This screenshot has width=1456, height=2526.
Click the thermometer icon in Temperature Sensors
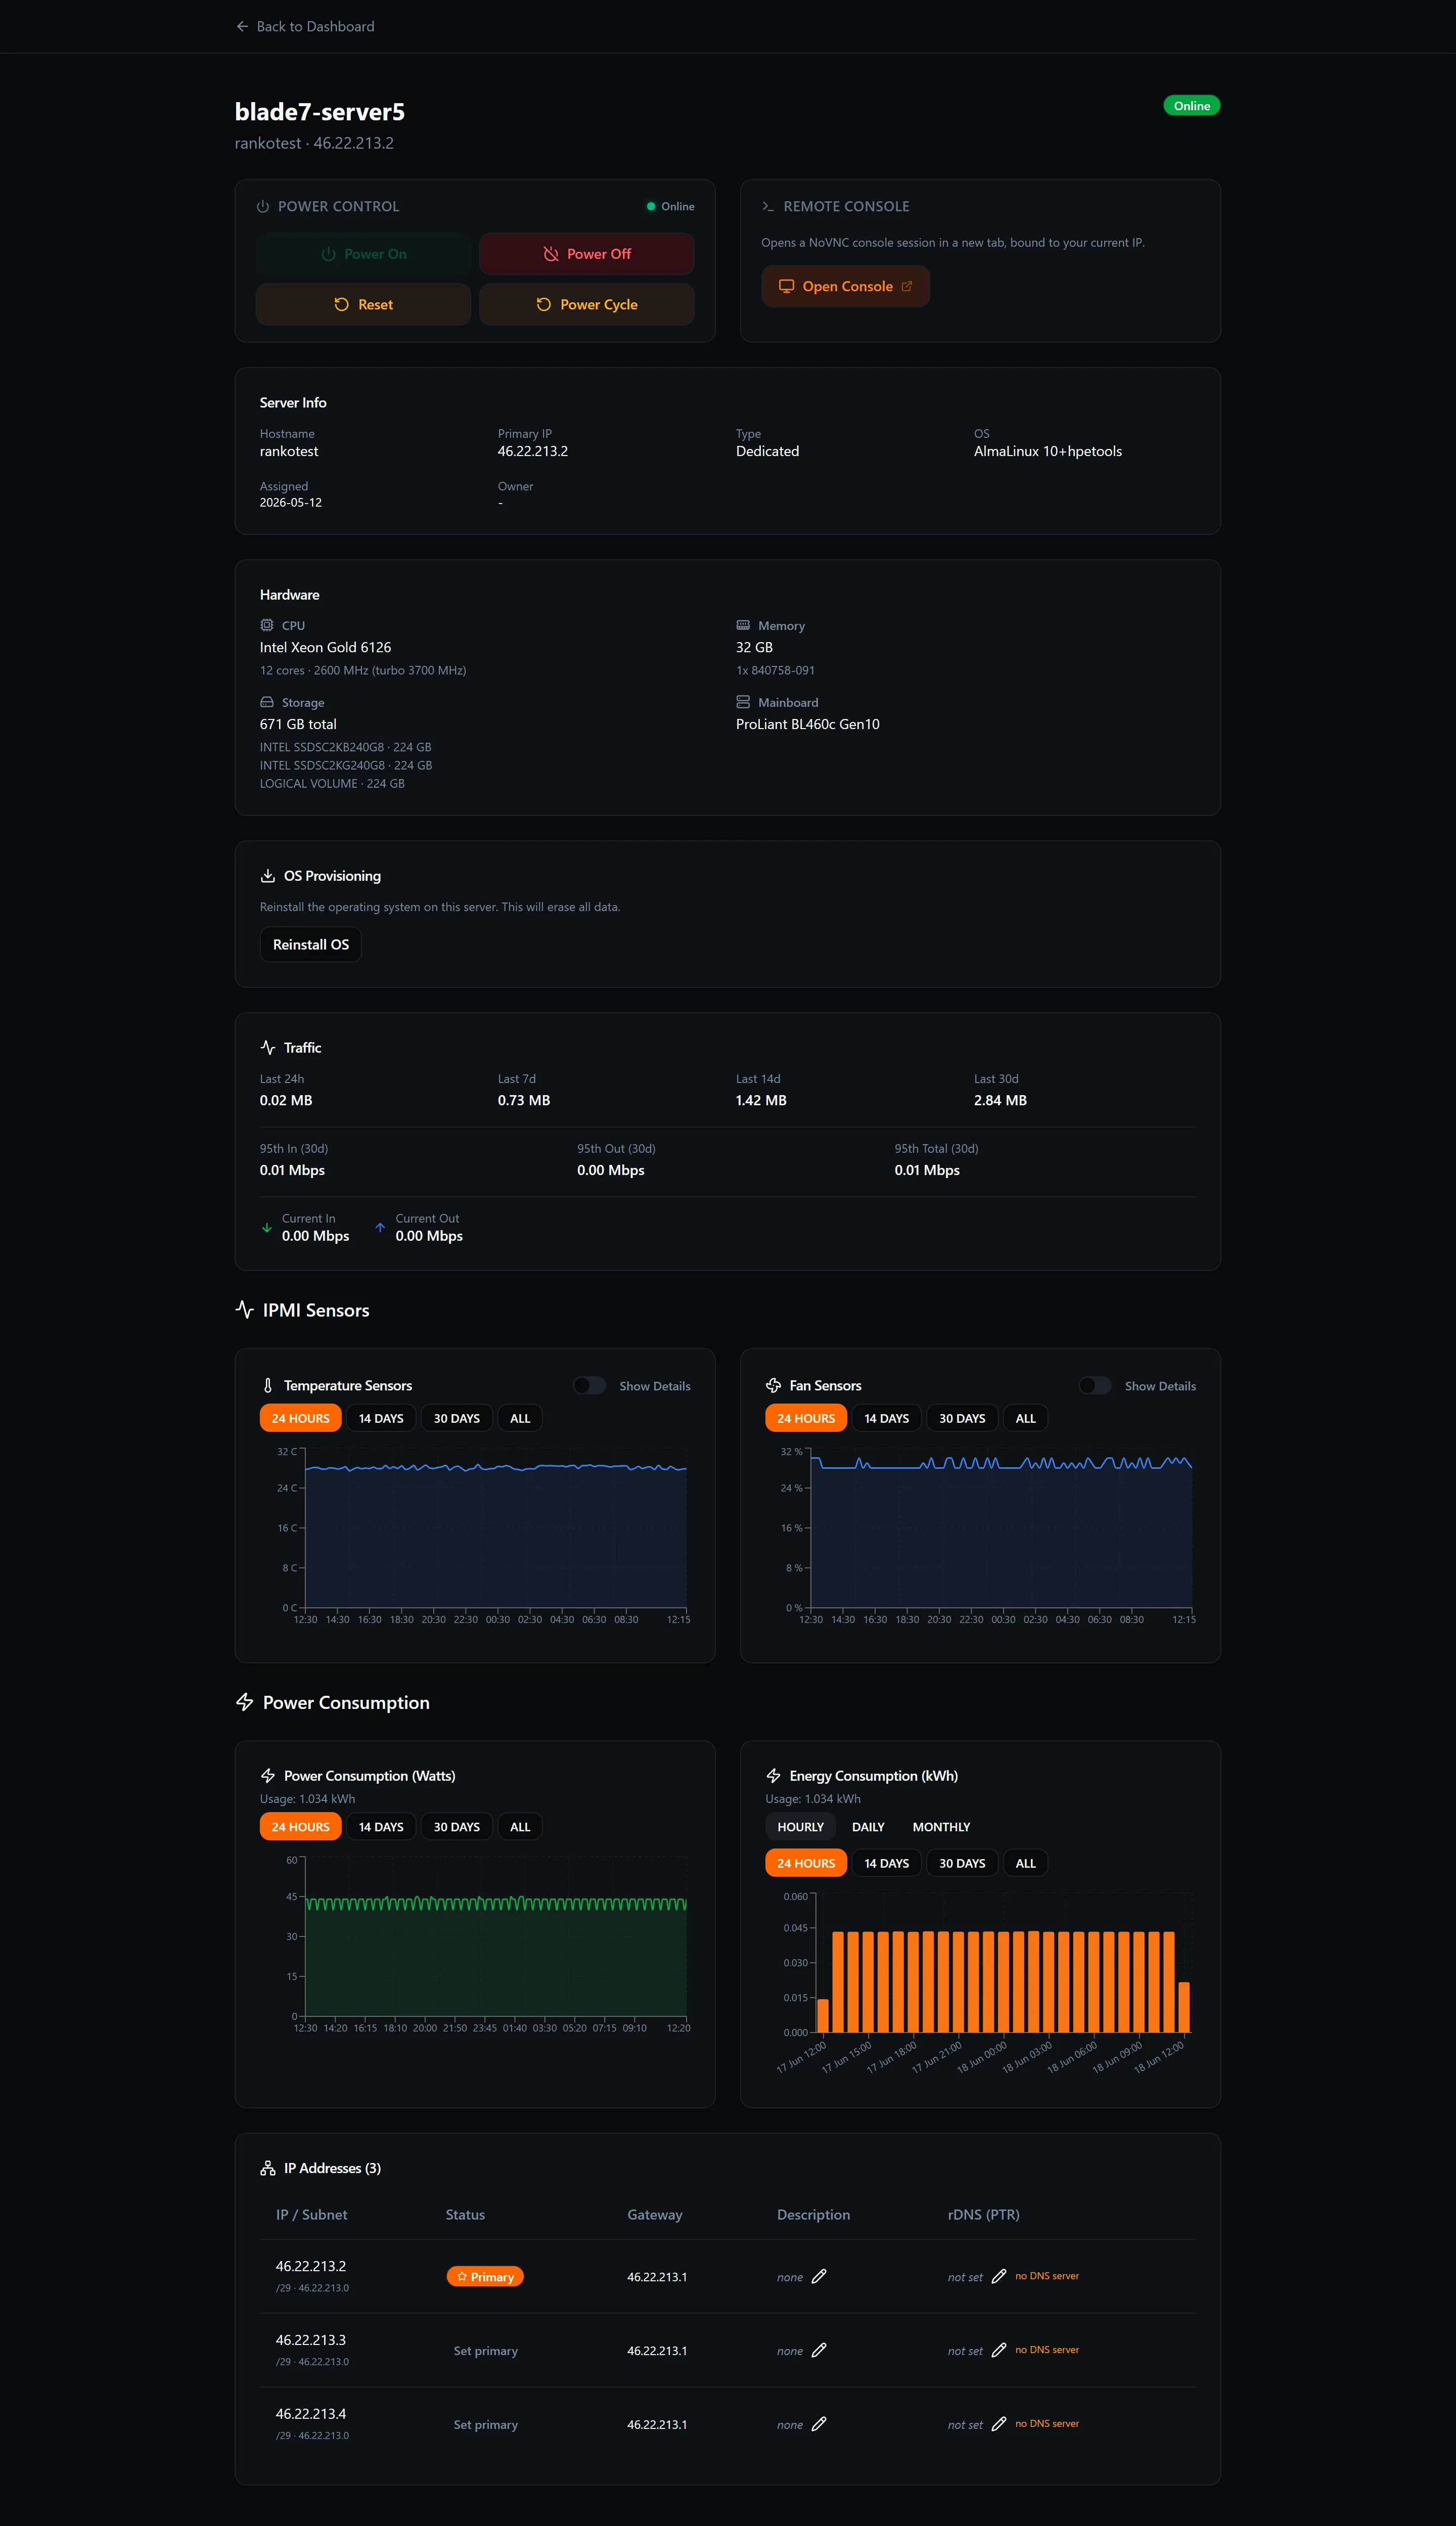(268, 1385)
